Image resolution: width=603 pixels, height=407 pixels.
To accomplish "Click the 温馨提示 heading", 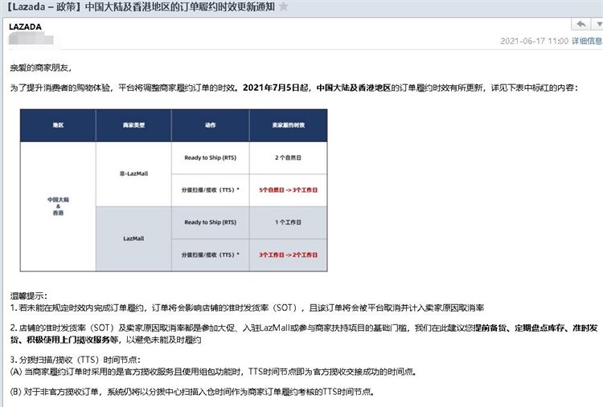I will (28, 295).
